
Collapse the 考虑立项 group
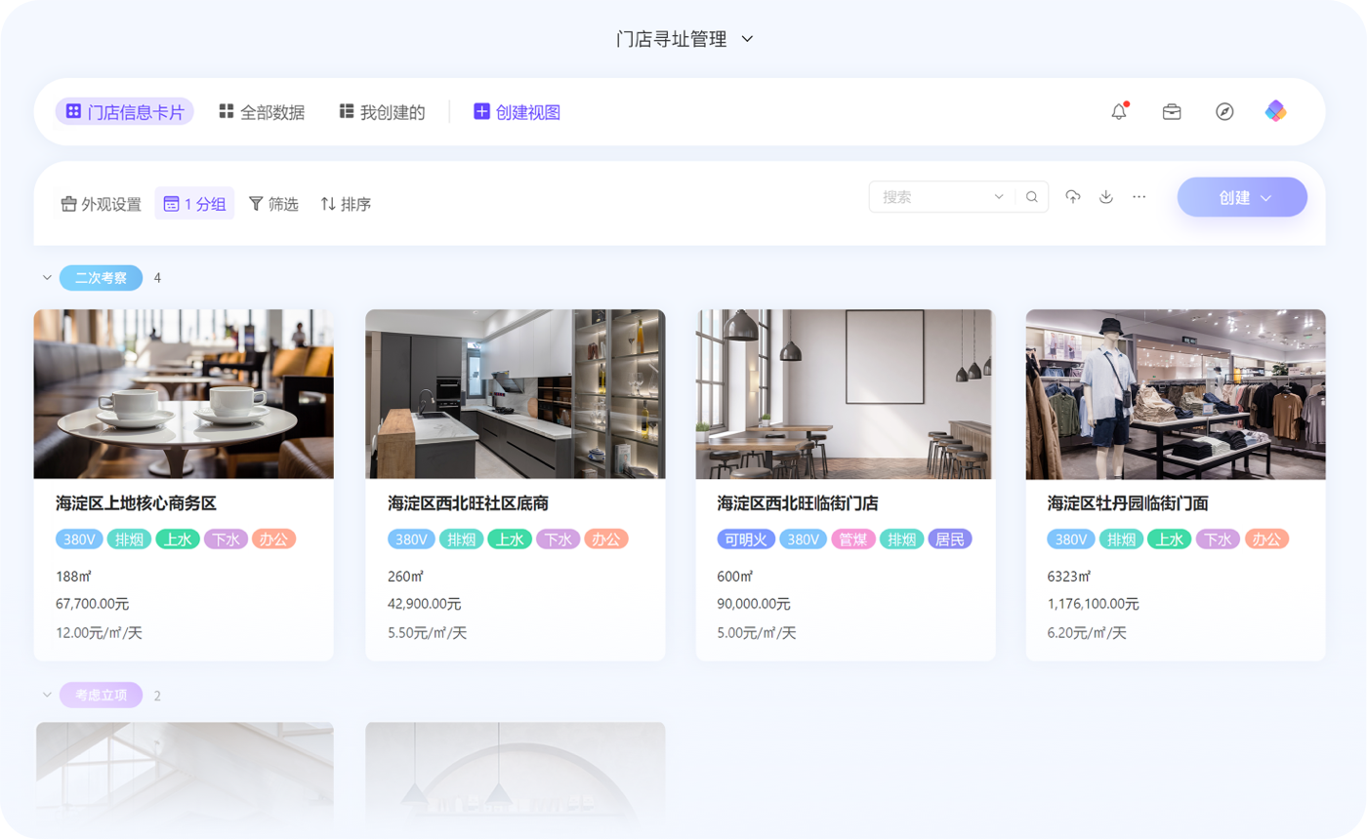pos(47,696)
